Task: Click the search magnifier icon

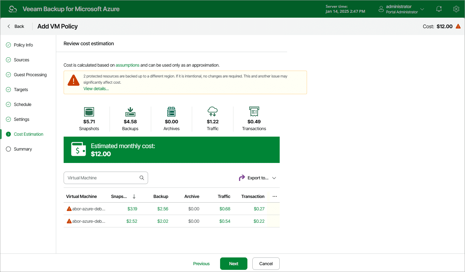Action: 142,178
